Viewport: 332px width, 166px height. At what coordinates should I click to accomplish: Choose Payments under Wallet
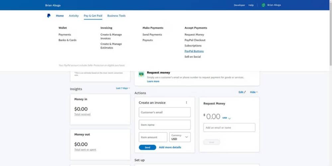click(x=65, y=35)
